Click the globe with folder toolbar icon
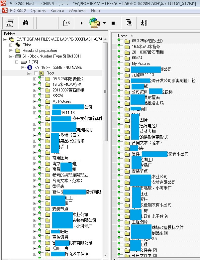Viewport: 200px width, 260px height. 95,23
